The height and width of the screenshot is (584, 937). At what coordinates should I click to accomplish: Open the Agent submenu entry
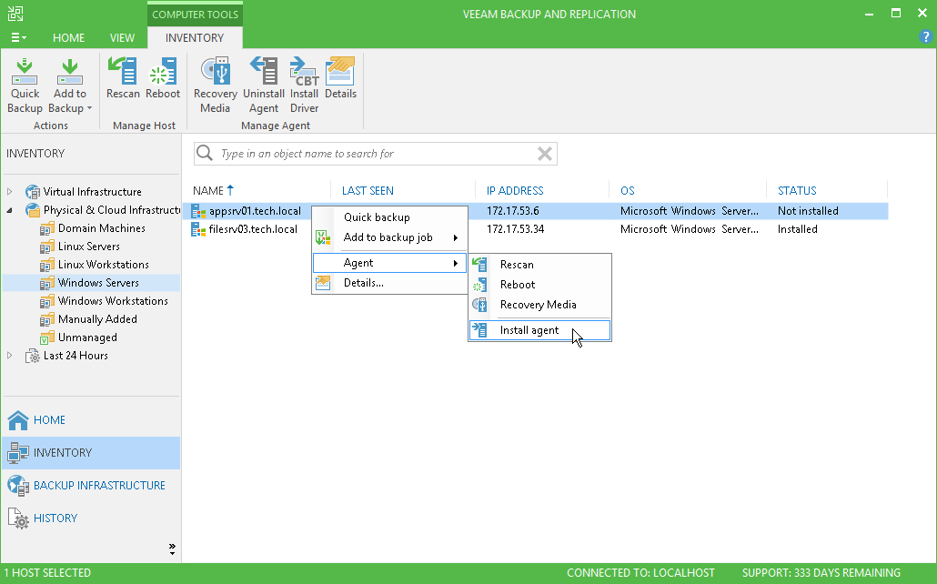click(389, 263)
